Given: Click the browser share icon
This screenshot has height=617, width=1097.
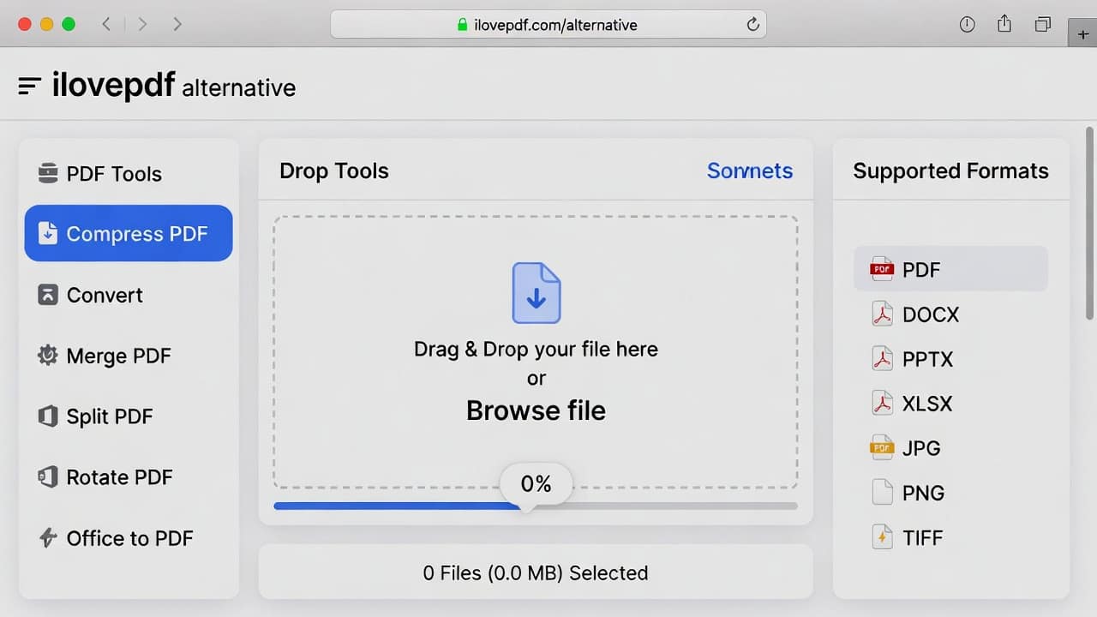Looking at the screenshot, I should click(x=1004, y=24).
